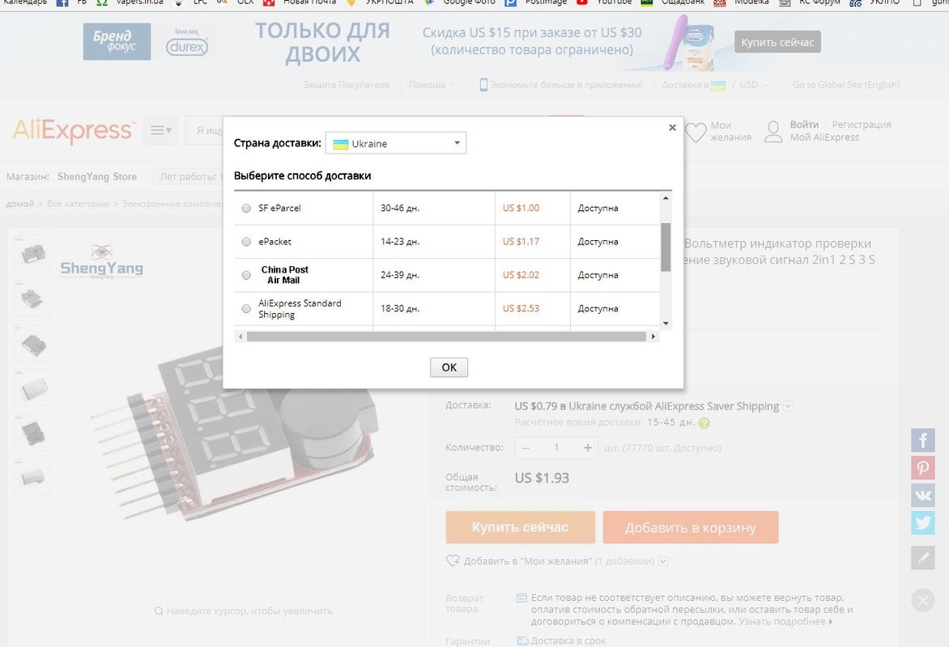Click the shipping list scroll-down arrow
The image size is (949, 647).
tap(666, 323)
